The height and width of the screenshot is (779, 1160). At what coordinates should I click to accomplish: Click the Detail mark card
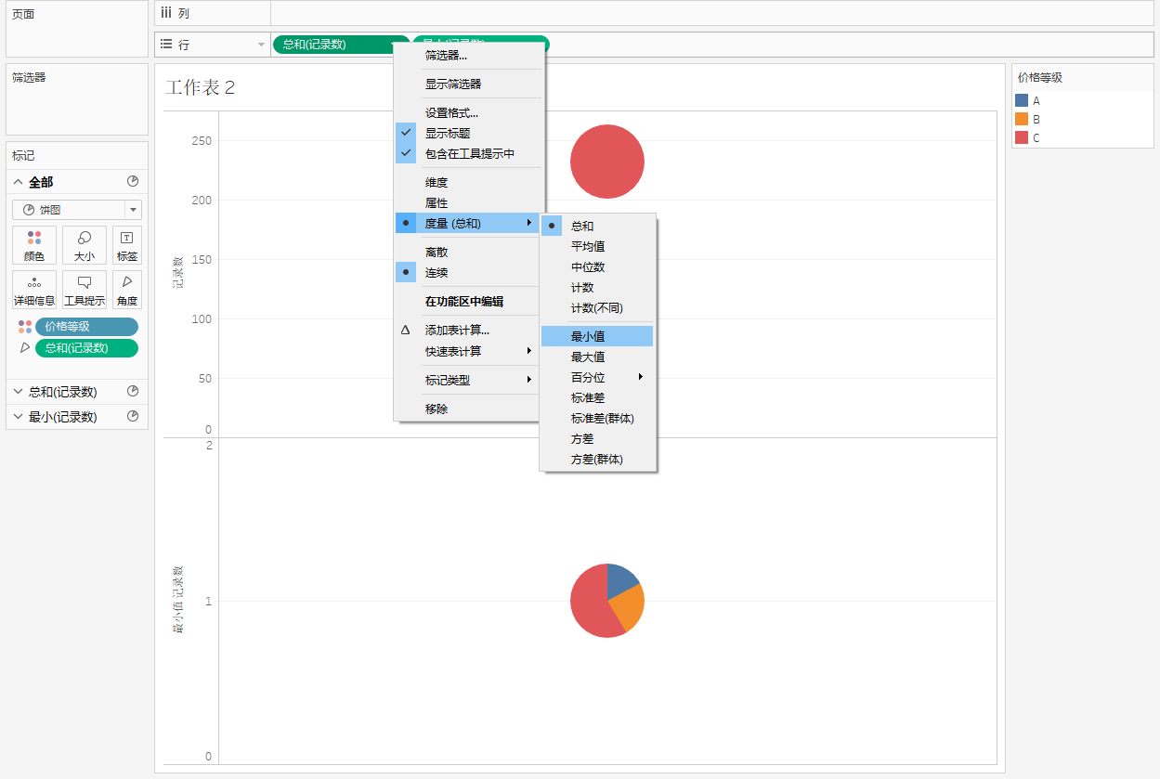click(x=34, y=290)
